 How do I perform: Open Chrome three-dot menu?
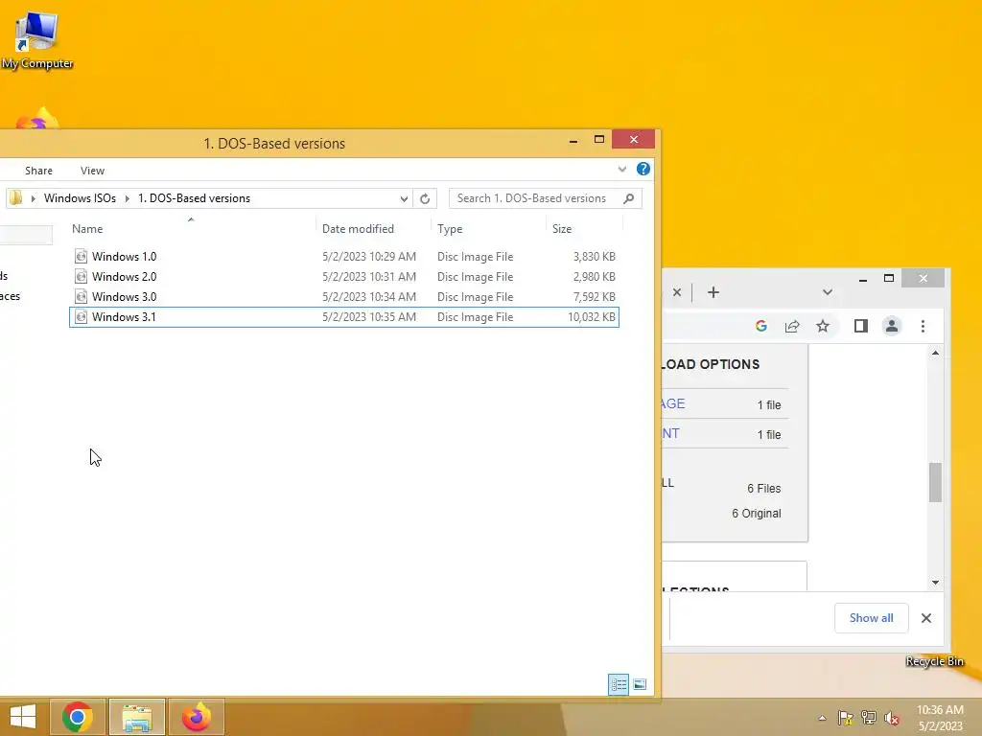point(923,326)
